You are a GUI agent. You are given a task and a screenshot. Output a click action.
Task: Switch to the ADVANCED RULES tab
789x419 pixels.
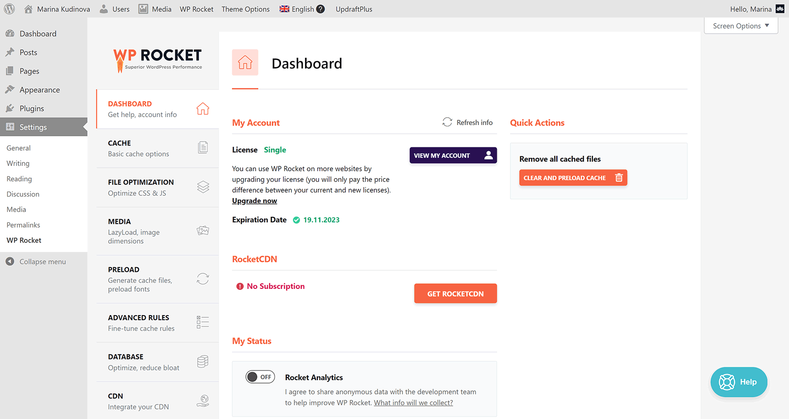(158, 323)
